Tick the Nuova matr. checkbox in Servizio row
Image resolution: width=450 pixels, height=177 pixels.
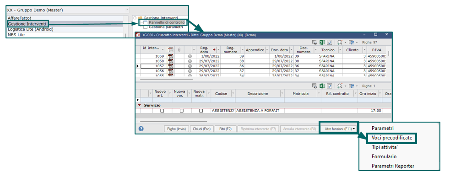(201, 110)
